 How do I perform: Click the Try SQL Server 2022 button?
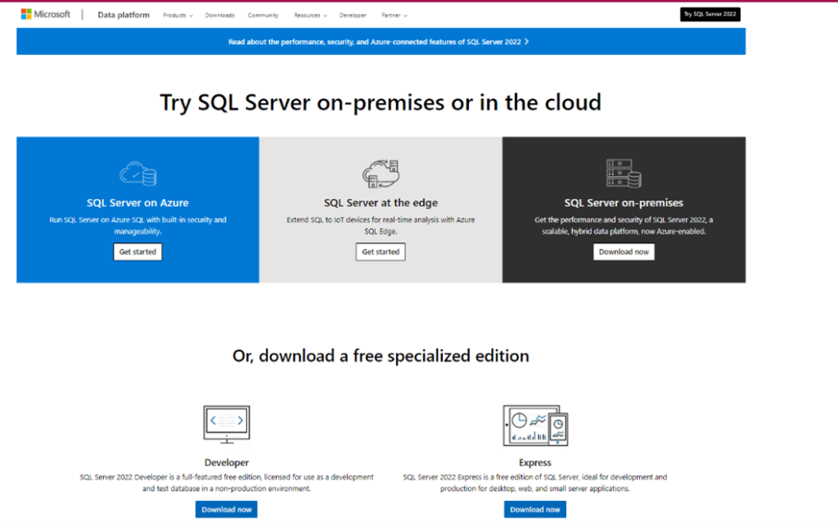pos(710,15)
